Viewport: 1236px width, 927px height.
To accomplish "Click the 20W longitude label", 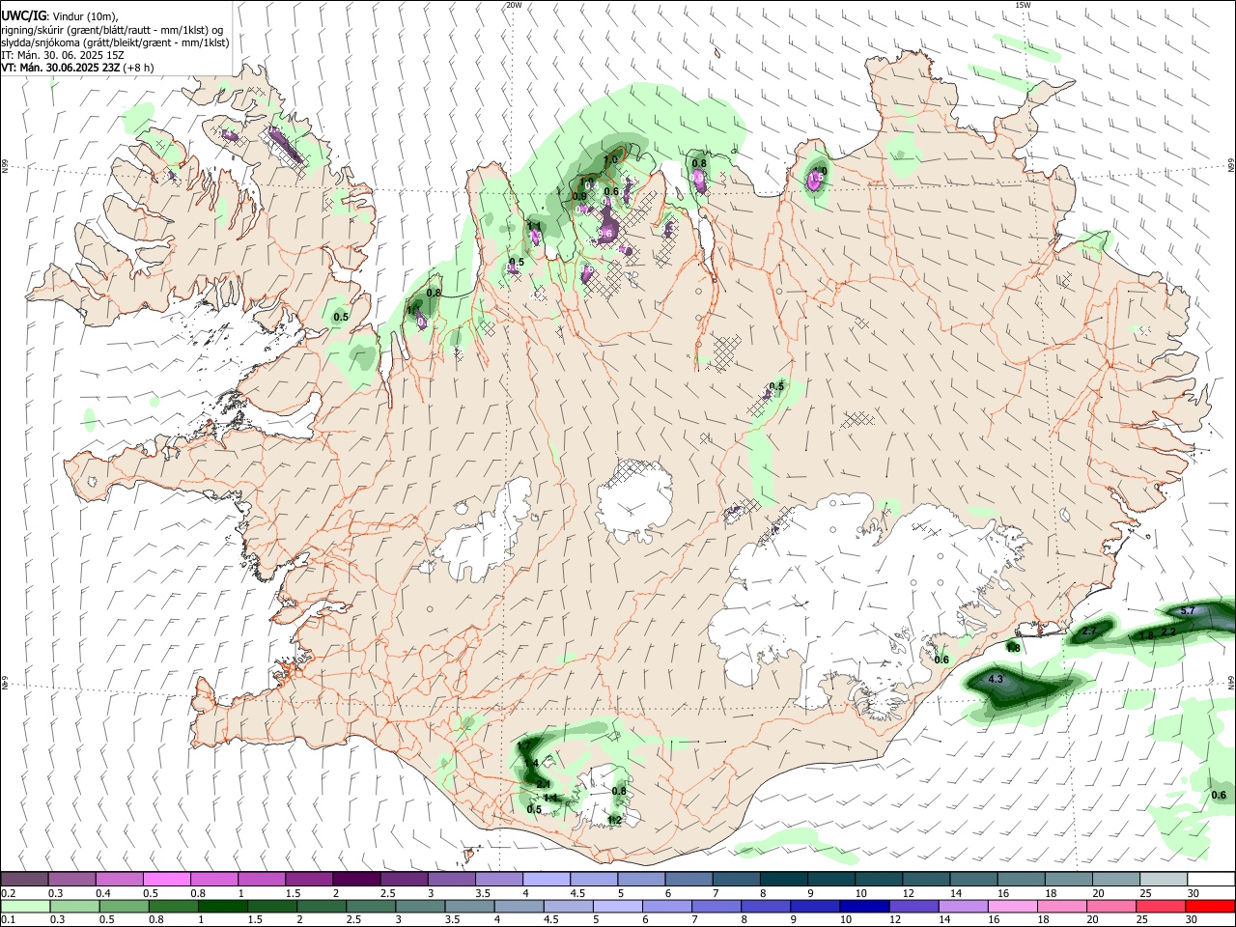I will pyautogui.click(x=514, y=5).
